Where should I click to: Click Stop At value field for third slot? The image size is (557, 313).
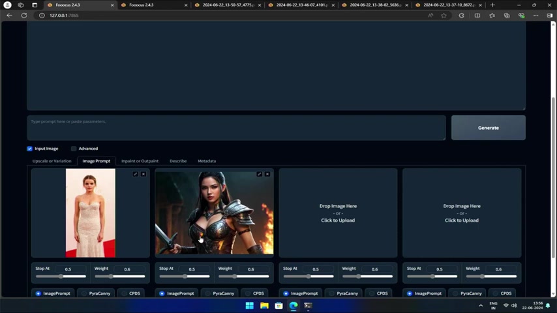click(x=316, y=269)
